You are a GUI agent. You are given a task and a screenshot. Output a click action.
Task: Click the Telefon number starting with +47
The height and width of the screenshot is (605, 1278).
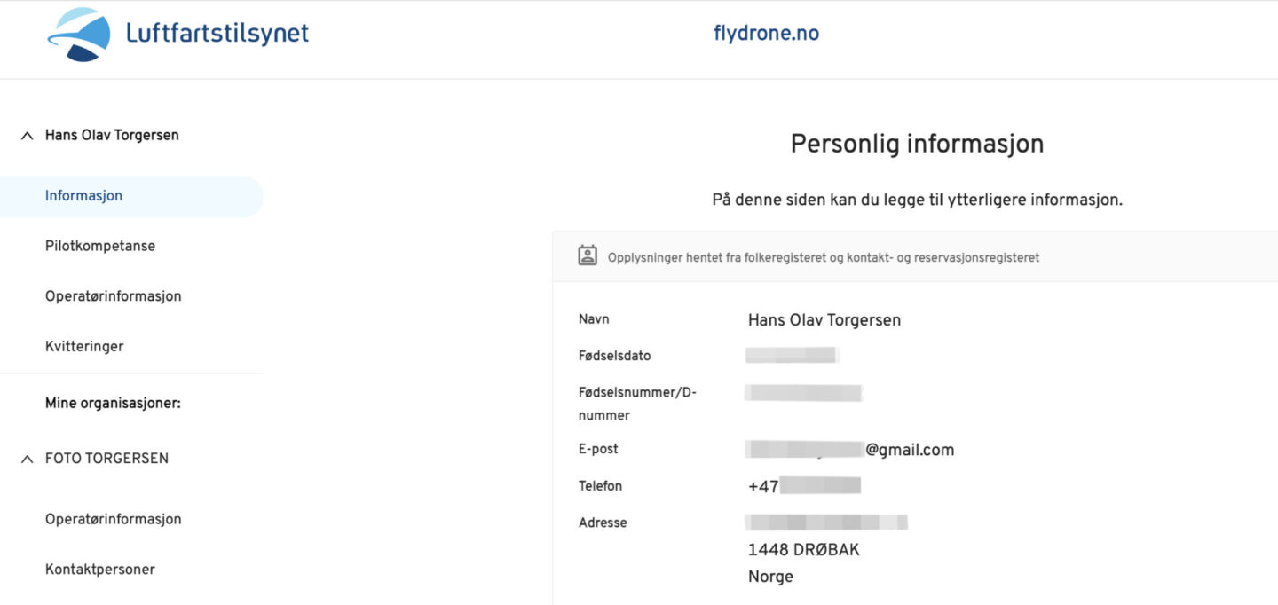[x=803, y=486]
